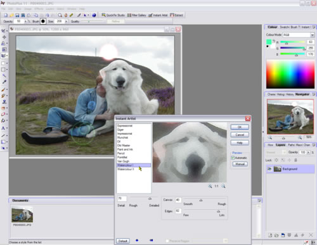317x245 pixels.
Task: Zoom out on the Instant Artist preview
Action: tap(223, 186)
